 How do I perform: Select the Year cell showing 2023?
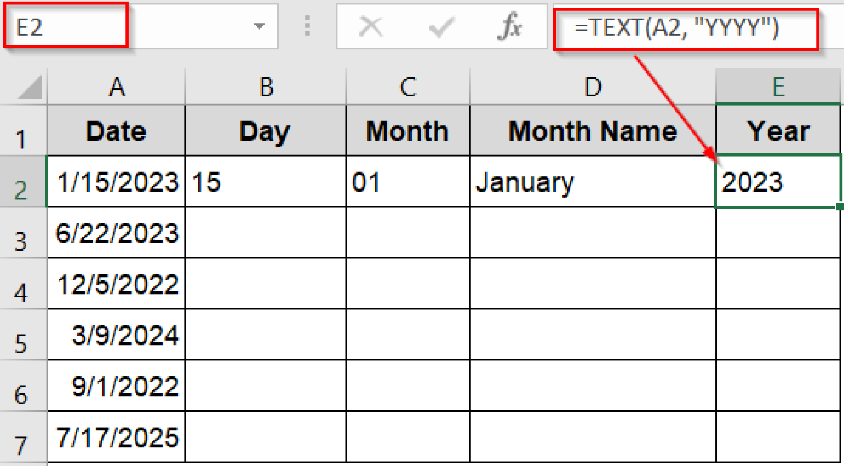tap(778, 181)
